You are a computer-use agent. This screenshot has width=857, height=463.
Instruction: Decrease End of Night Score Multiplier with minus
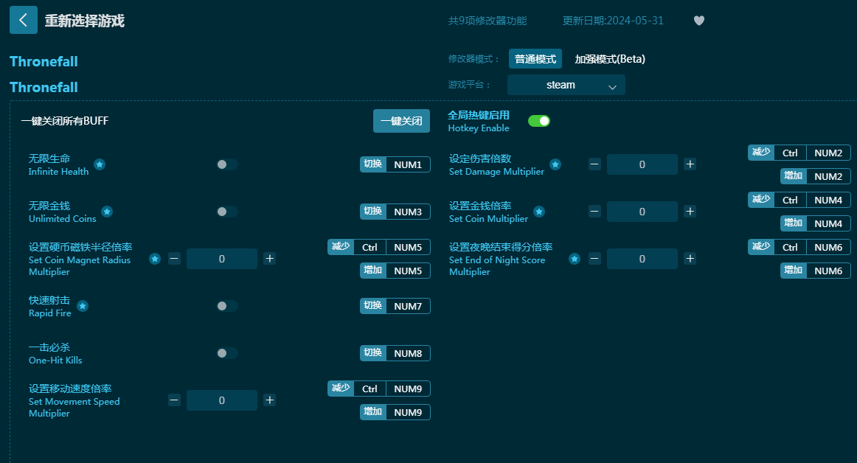594,259
